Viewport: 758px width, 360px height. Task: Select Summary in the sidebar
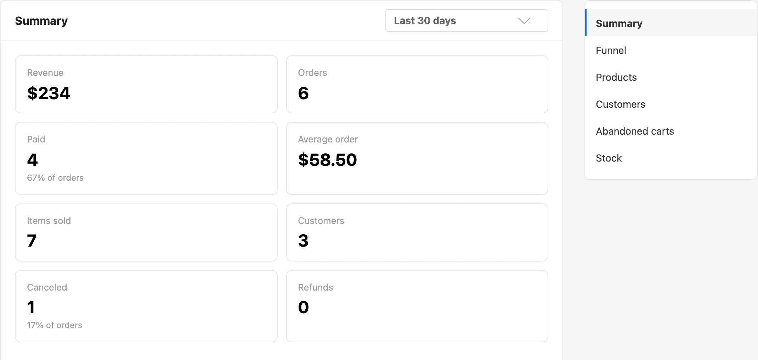(x=671, y=23)
